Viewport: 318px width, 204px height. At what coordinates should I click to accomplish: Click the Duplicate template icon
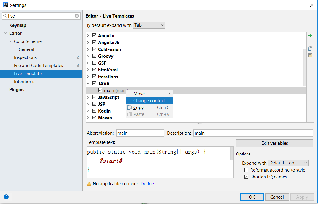(x=310, y=49)
